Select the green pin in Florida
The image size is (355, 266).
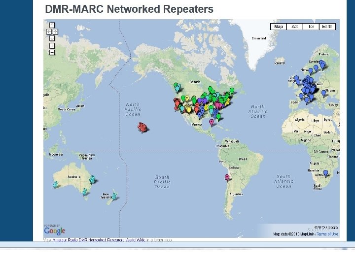coord(218,117)
